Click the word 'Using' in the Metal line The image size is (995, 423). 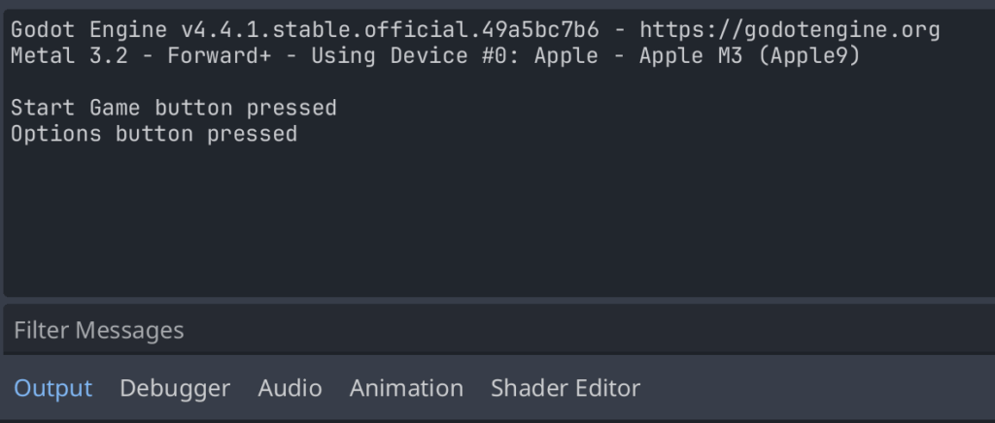tap(343, 55)
